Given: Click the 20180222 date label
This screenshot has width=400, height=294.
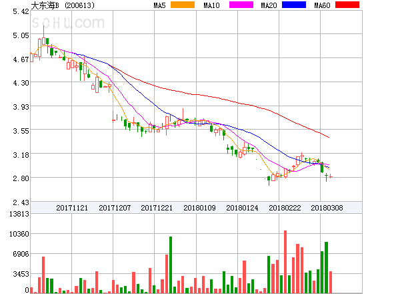Looking at the screenshot, I should tap(285, 208).
